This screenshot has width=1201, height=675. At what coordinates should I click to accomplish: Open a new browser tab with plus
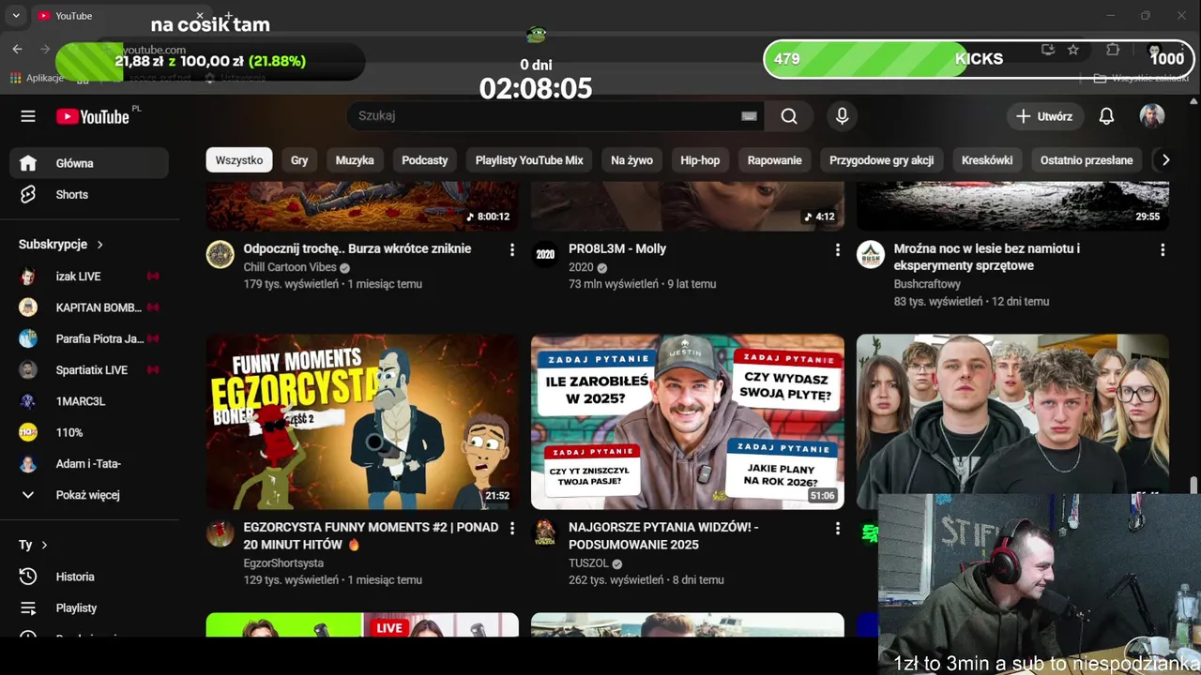228,16
